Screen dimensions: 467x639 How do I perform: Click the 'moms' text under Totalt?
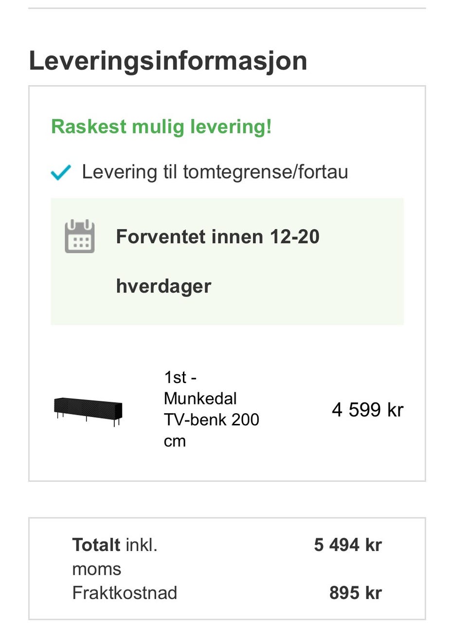point(96,569)
